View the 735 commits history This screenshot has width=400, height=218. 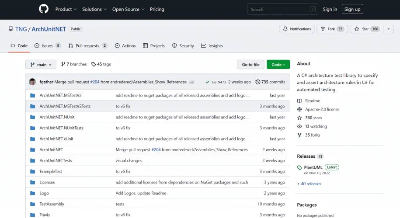point(270,82)
